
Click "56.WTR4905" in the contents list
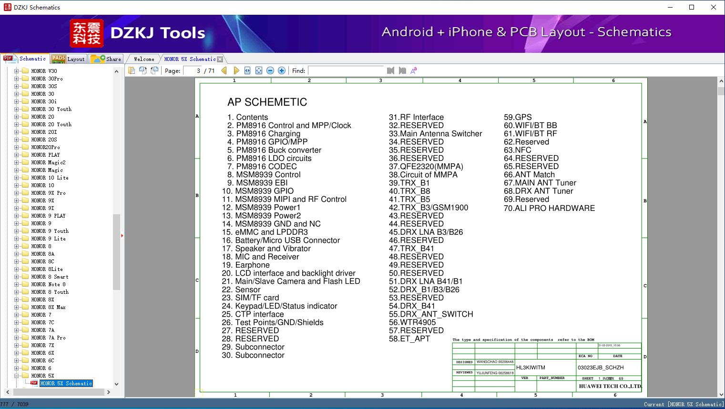[412, 322]
